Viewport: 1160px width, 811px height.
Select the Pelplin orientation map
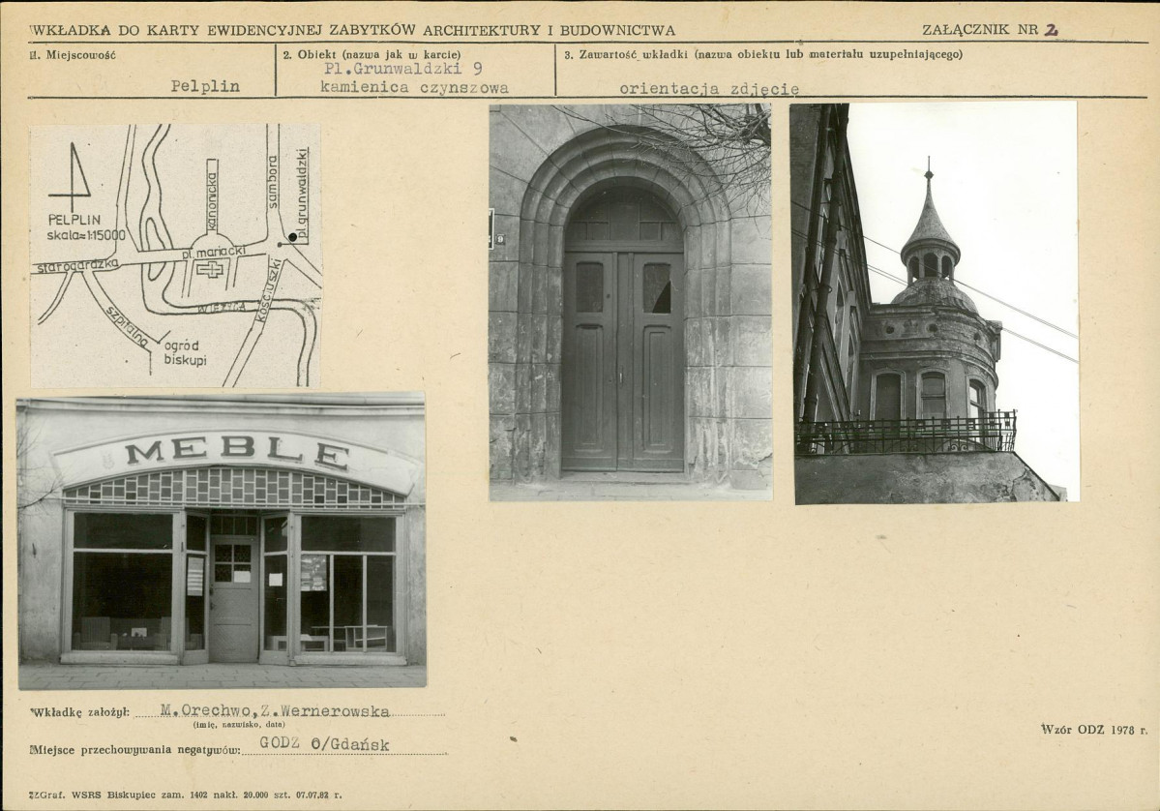pos(175,255)
